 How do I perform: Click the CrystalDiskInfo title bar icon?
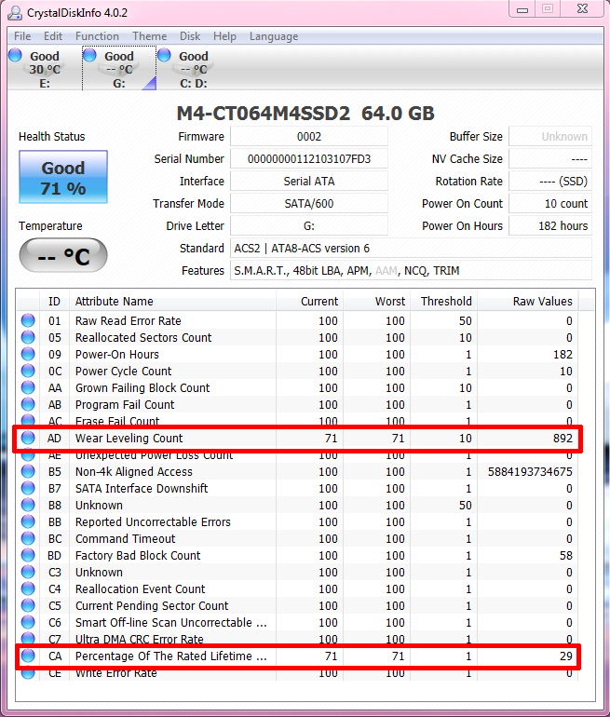(15, 12)
